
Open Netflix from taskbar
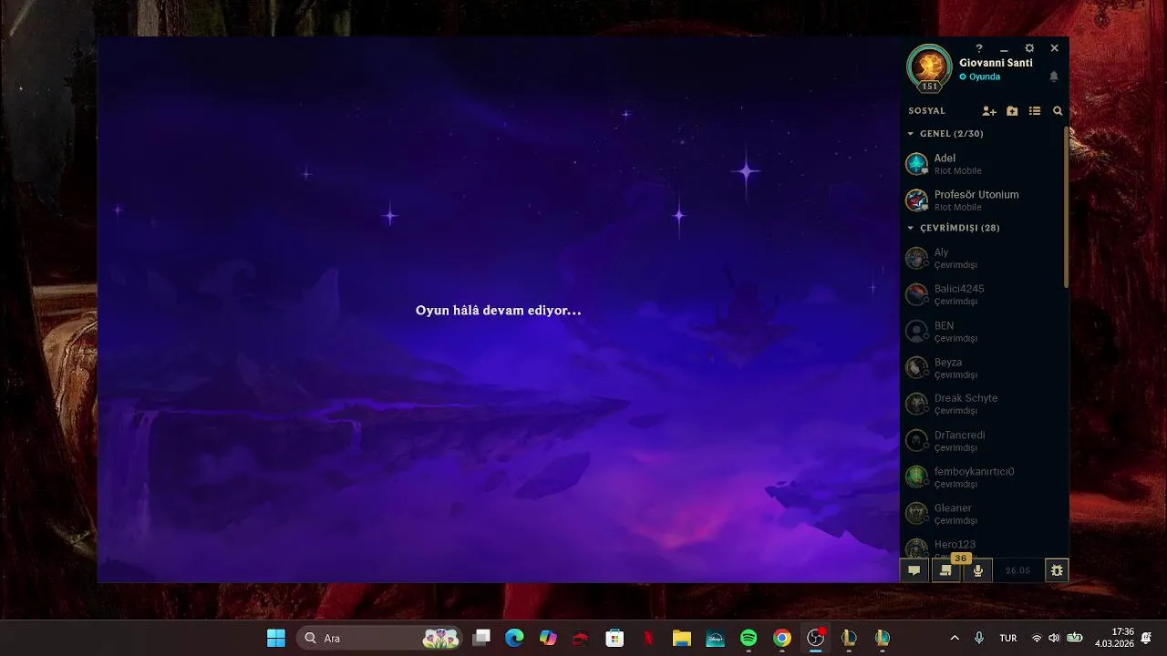pos(648,638)
